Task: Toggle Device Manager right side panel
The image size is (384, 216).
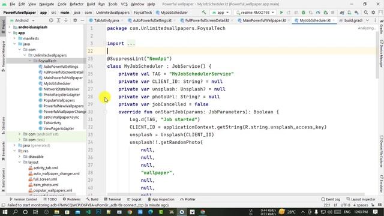Action: point(382,53)
